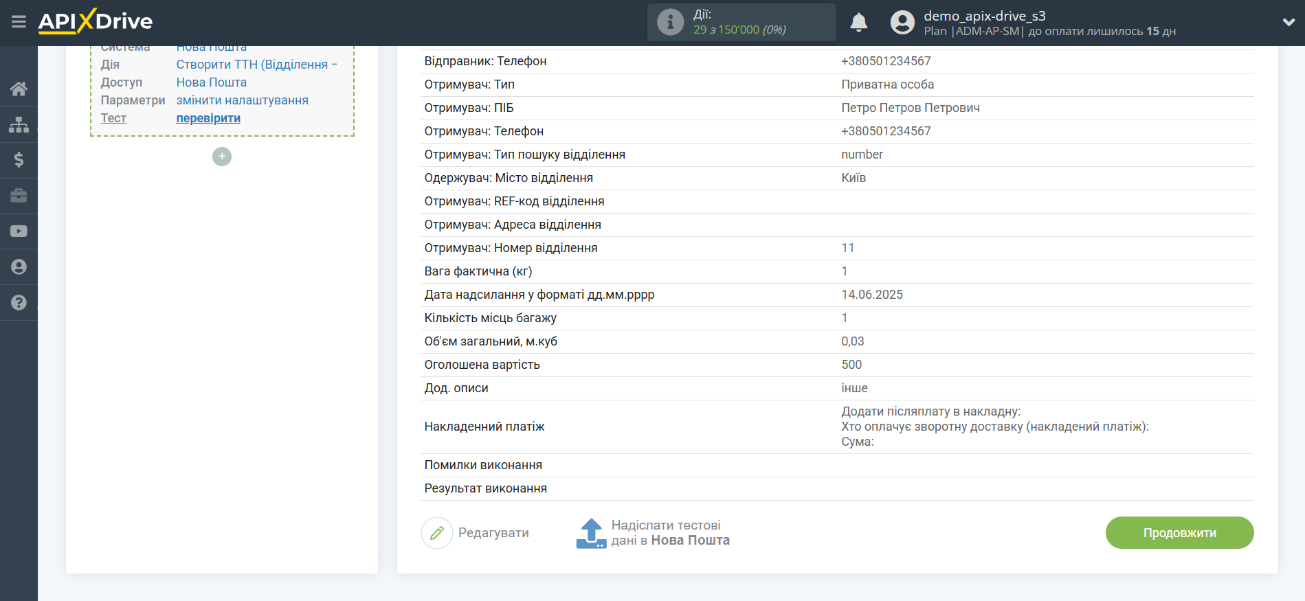Select Отримувач: ПІБ row label
The width and height of the screenshot is (1305, 601).
(469, 108)
